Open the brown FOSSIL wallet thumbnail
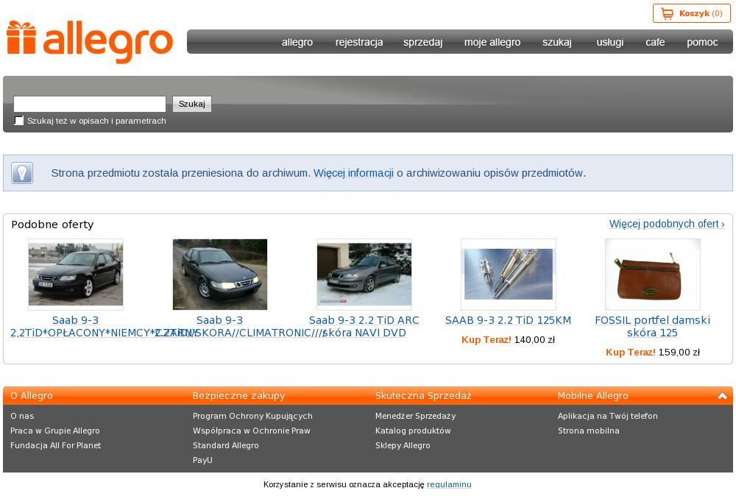This screenshot has width=736, height=499. pos(652,274)
